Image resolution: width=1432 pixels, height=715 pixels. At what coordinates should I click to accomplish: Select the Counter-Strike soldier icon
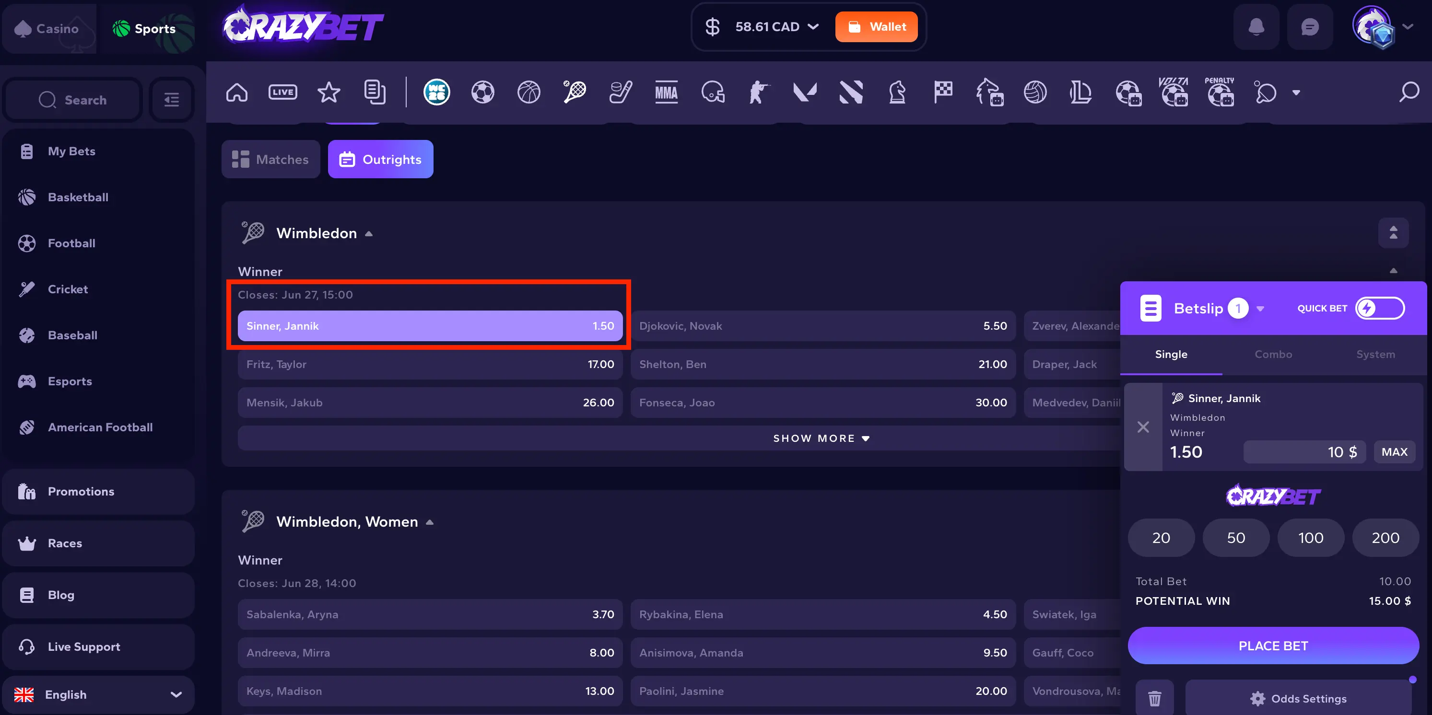(x=759, y=92)
